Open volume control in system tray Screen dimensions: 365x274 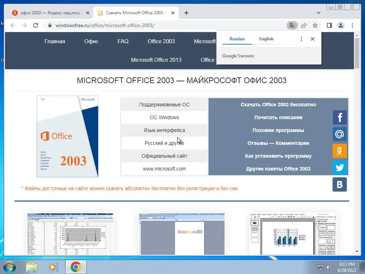pos(329,267)
